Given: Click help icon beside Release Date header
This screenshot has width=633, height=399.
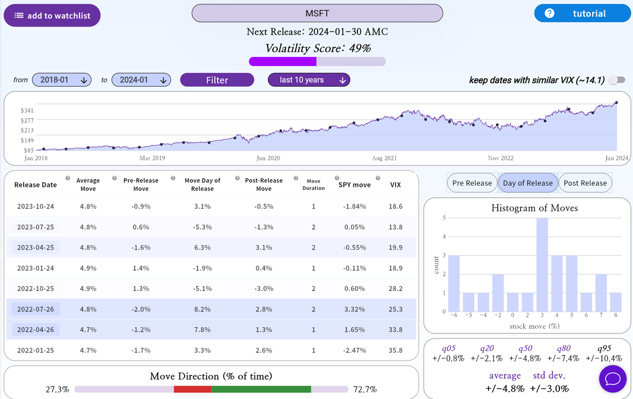Looking at the screenshot, I should point(68,178).
